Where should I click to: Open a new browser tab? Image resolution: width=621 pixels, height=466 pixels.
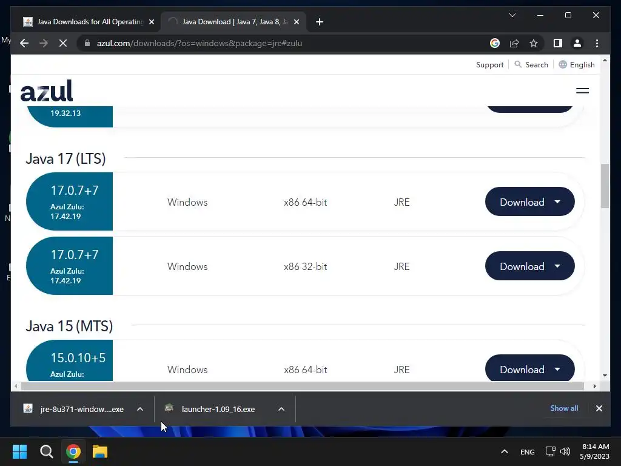320,22
